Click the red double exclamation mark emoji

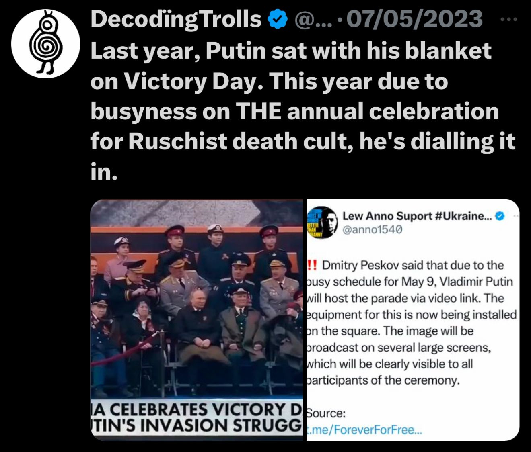313,265
